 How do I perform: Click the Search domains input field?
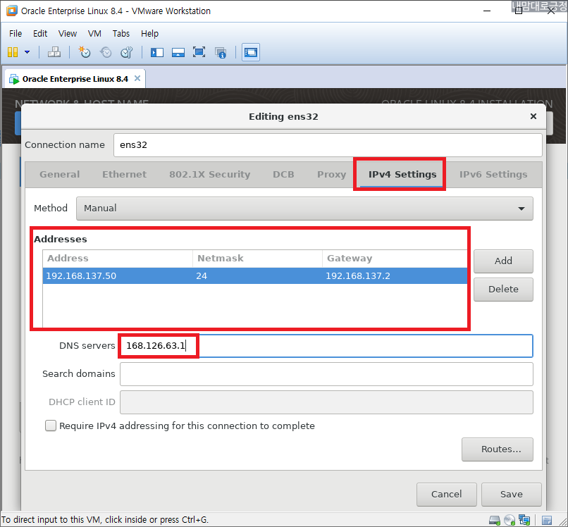(x=326, y=374)
